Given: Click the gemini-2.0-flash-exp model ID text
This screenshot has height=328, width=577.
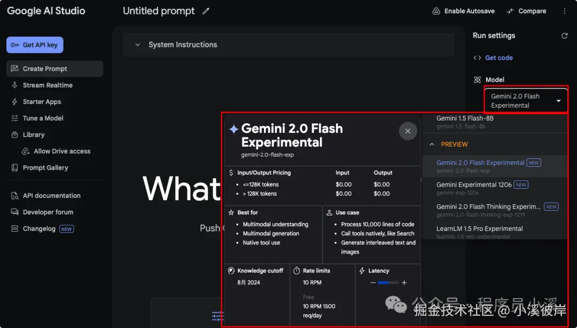Looking at the screenshot, I should (268, 155).
